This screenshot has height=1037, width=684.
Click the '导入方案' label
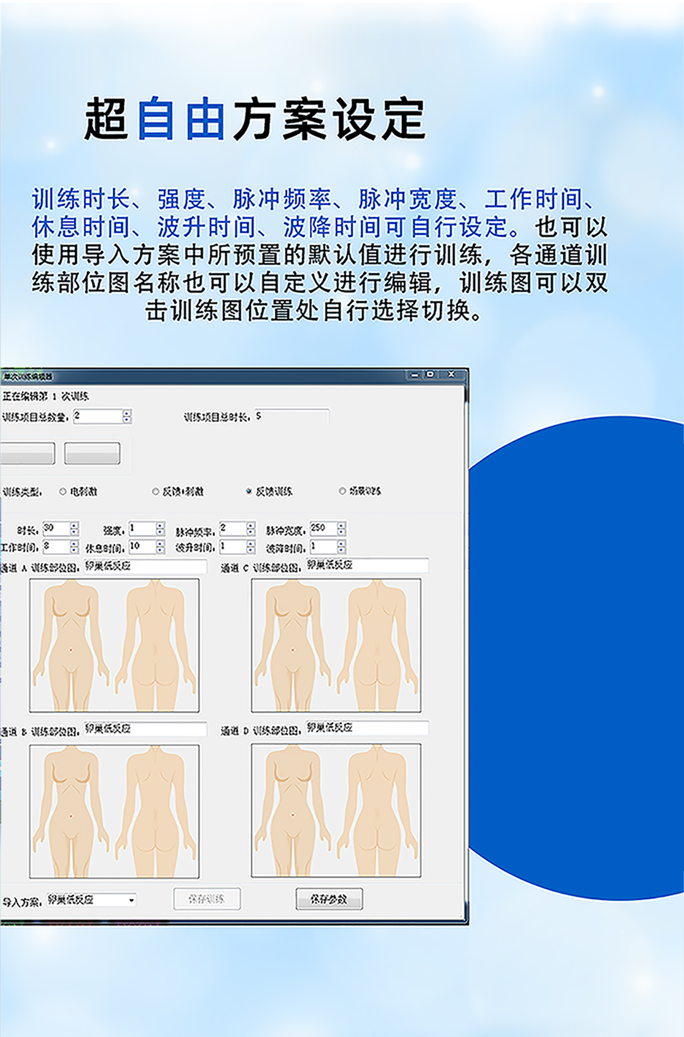pos(23,902)
